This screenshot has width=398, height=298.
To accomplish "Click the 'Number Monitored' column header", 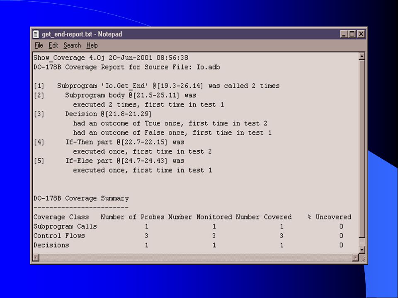I will (x=200, y=217).
